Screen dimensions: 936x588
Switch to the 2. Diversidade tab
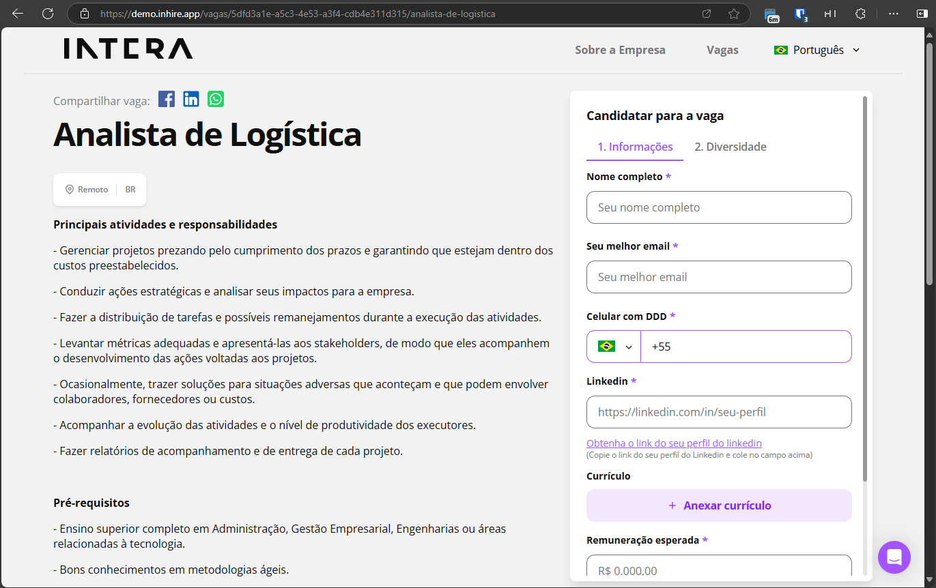click(x=731, y=147)
